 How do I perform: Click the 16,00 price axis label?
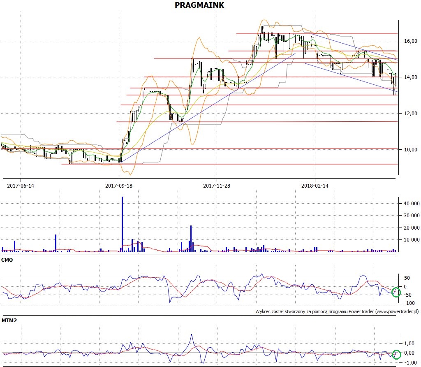pos(411,41)
